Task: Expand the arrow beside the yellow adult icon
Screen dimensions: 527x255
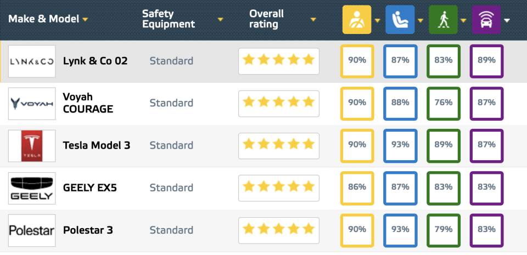Action: (378, 21)
